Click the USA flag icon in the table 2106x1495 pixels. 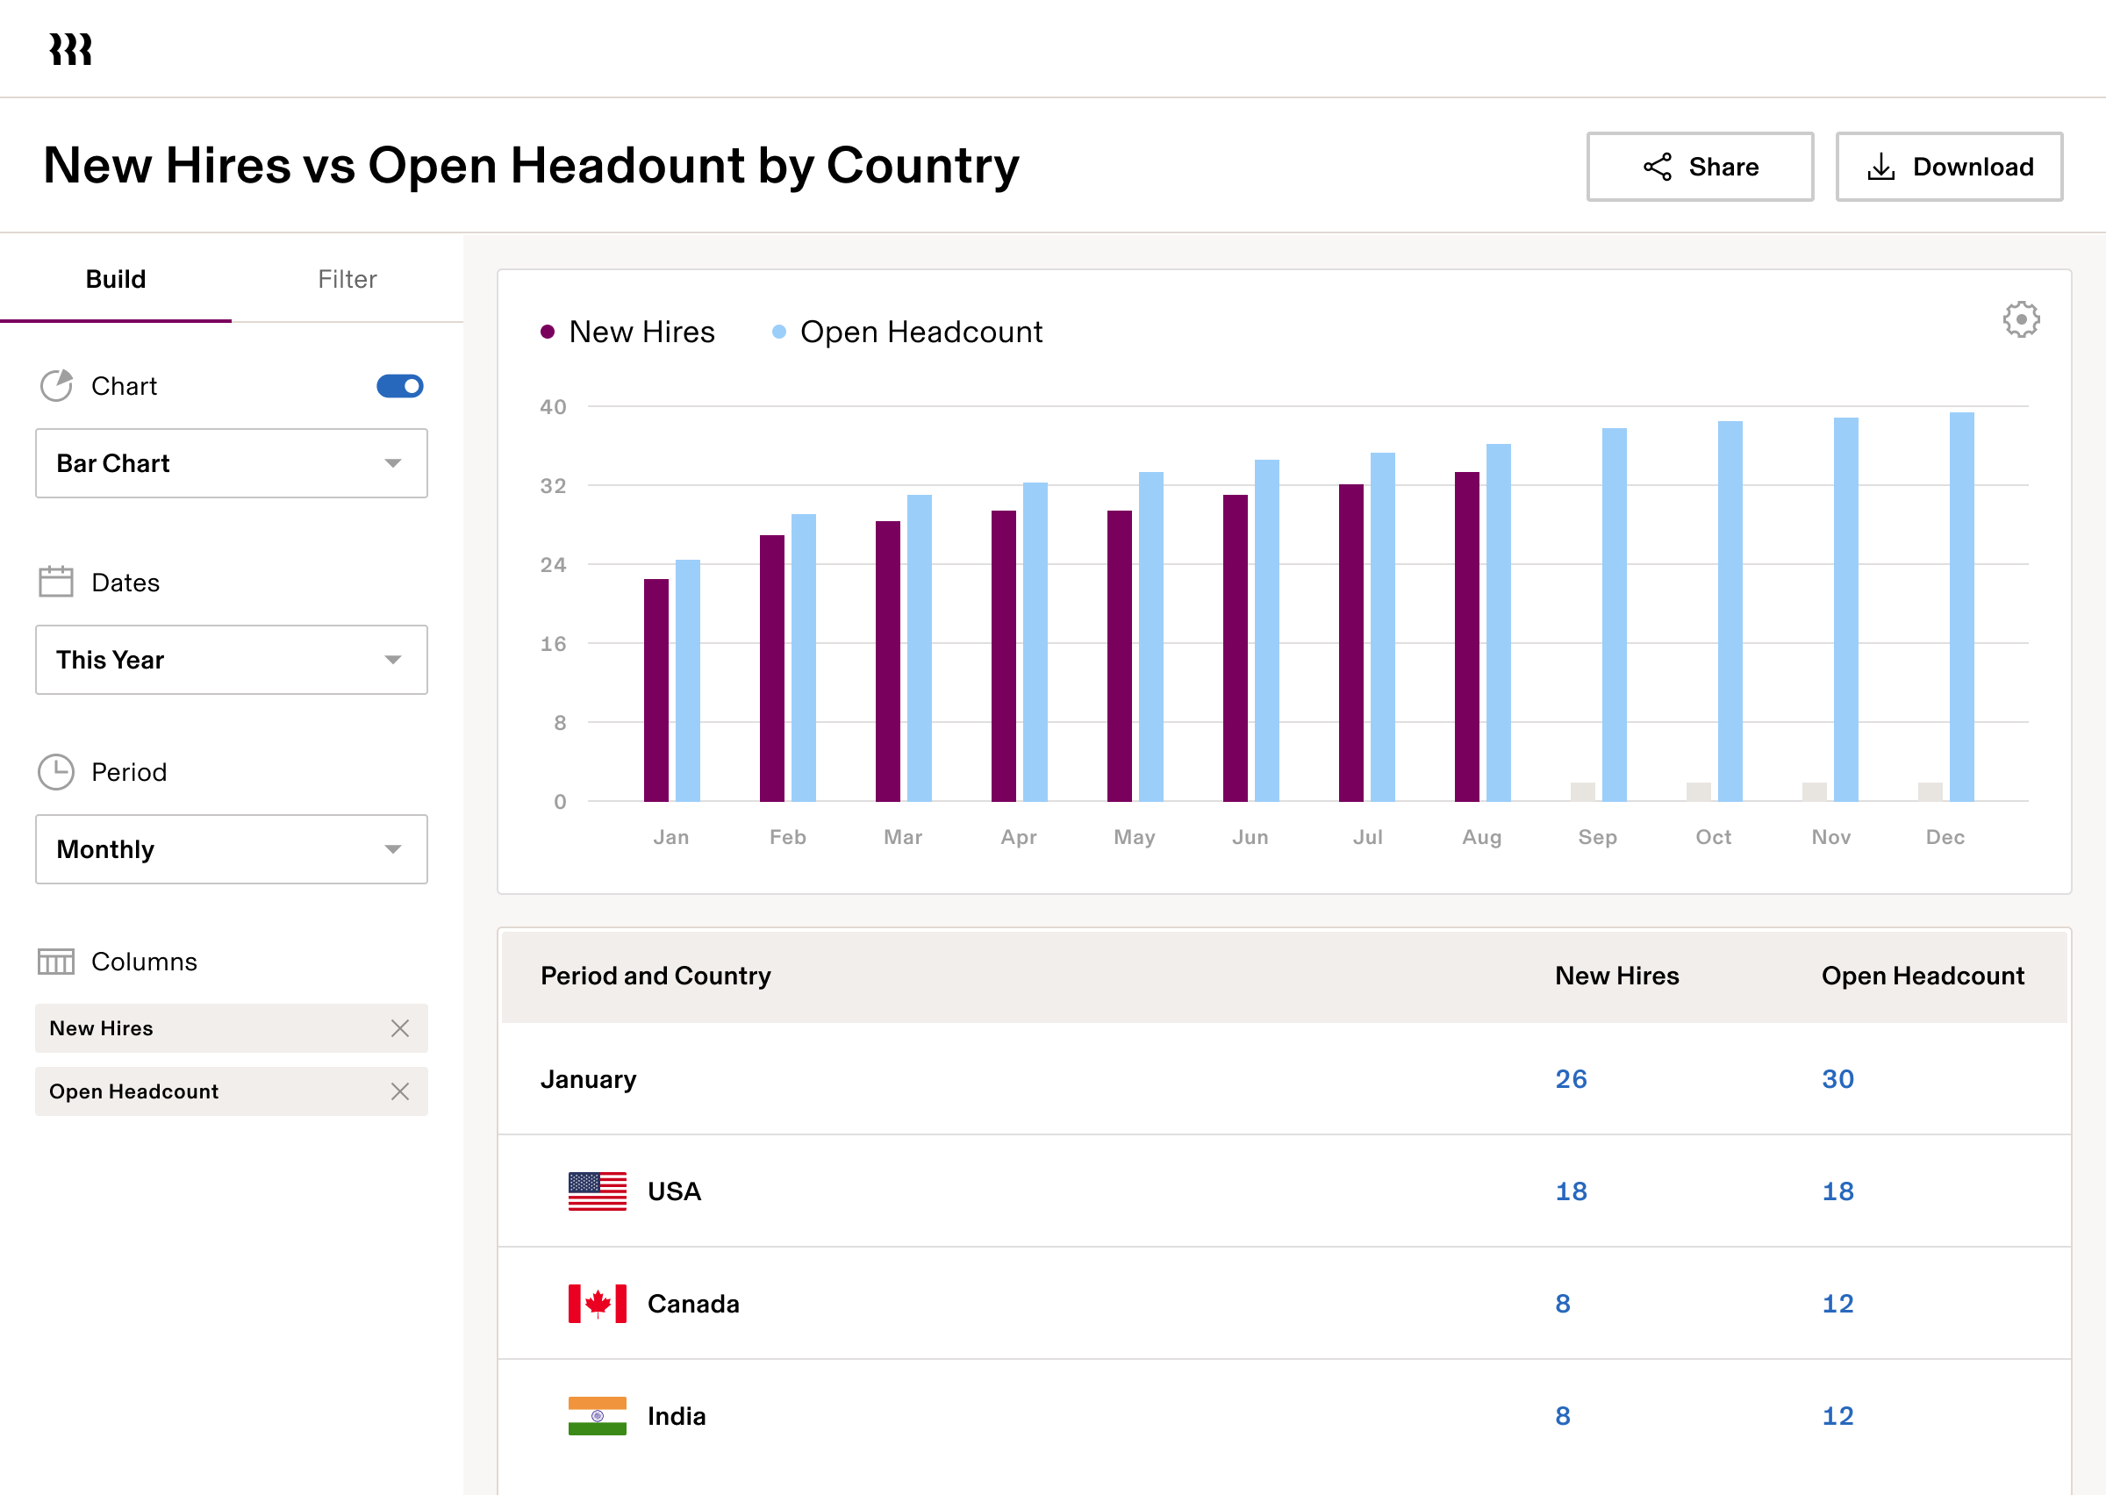596,1191
